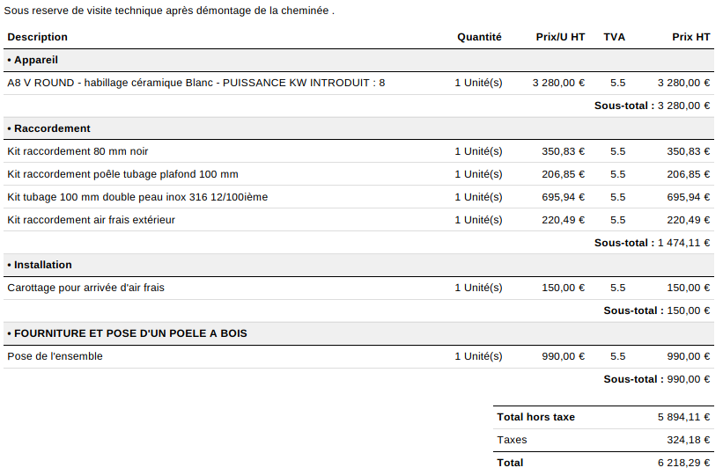Select Kit raccordement 80 mm noir line
Image resolution: width=723 pixels, height=475 pixels.
click(77, 151)
